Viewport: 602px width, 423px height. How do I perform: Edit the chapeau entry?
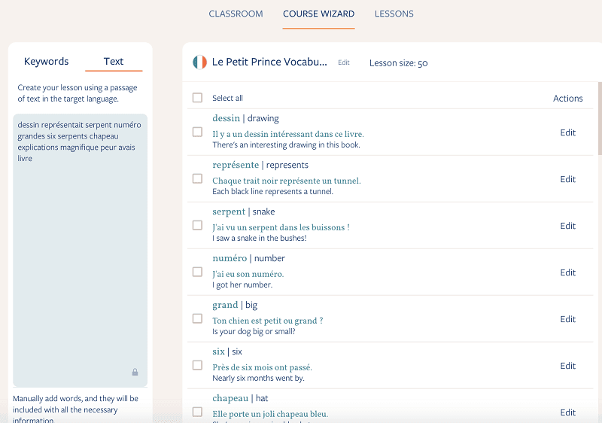tap(568, 412)
